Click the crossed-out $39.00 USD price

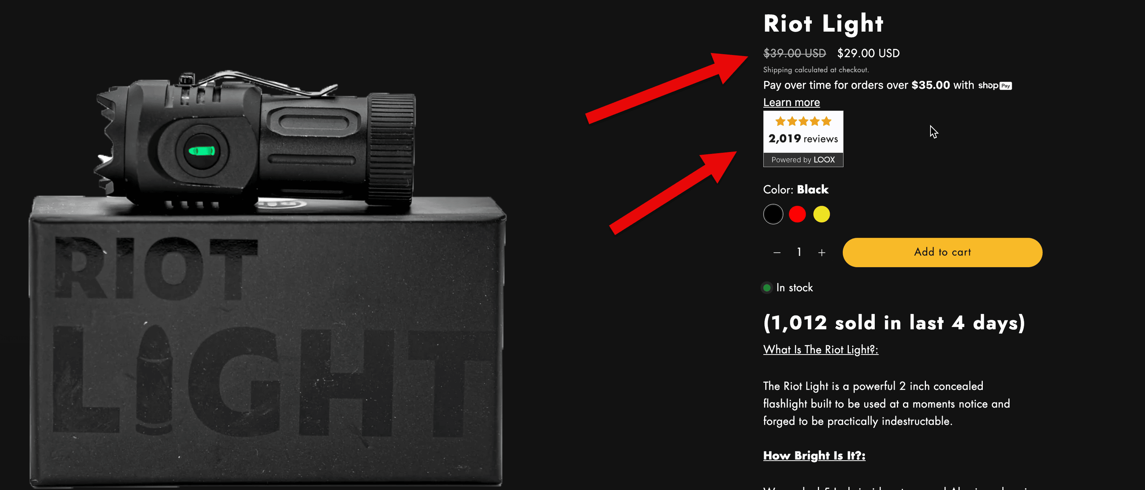794,53
